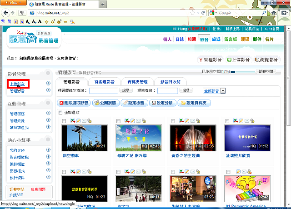The height and width of the screenshot is (209, 291).
Task: Click the Google search magnifier icon
Action: click(264, 13)
